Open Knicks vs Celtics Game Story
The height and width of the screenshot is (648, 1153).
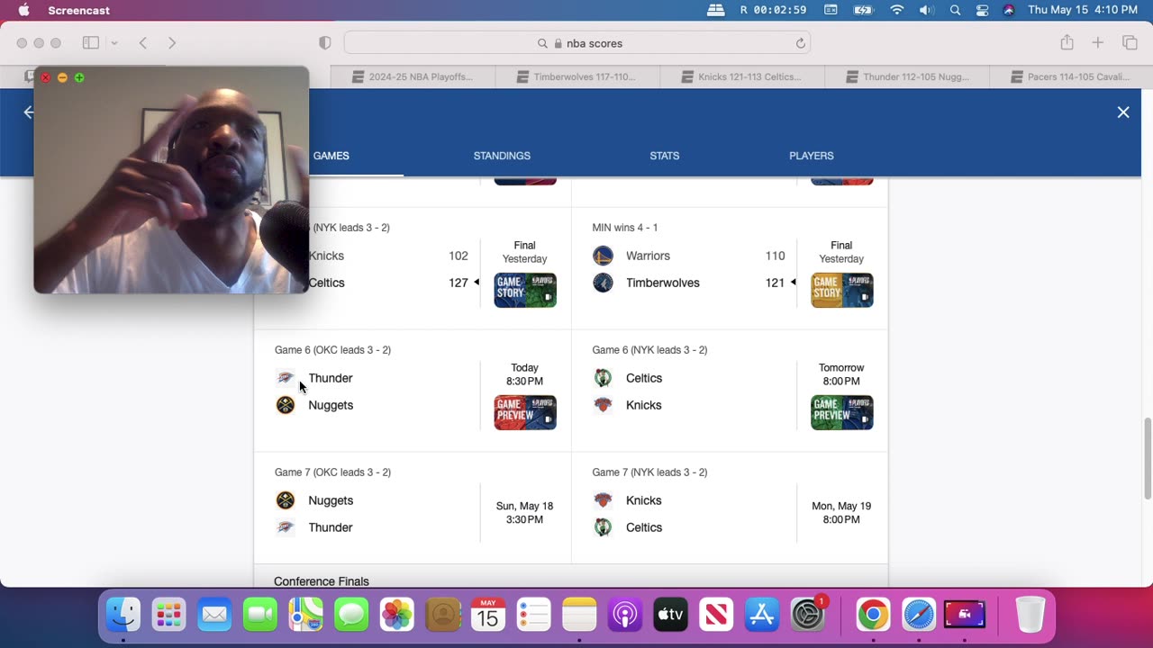525,290
